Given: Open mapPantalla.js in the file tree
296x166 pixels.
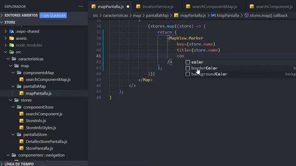Looking at the screenshot, I should [38, 93].
